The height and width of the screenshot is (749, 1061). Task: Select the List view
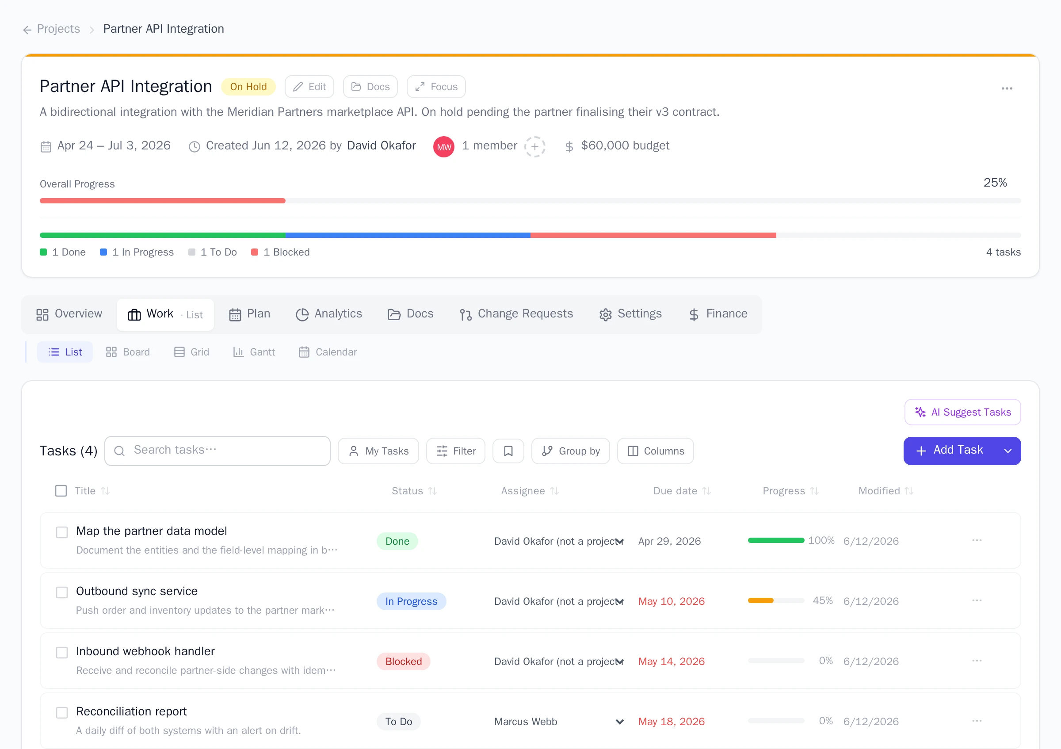coord(65,352)
